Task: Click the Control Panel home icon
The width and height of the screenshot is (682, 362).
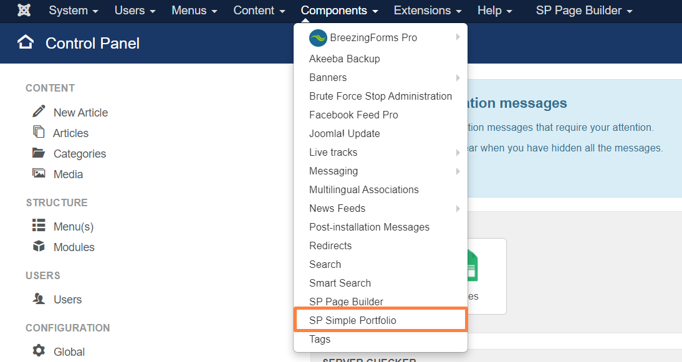Action: pos(25,42)
